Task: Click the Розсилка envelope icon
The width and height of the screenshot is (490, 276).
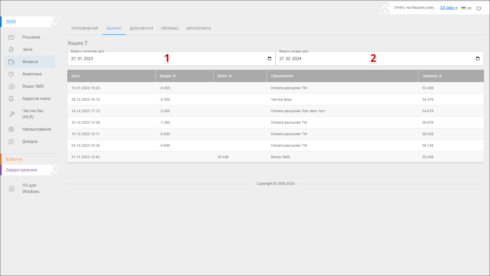Action: click(x=11, y=37)
